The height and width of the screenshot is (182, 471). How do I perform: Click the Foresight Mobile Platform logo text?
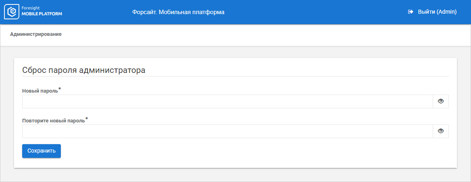(x=42, y=12)
